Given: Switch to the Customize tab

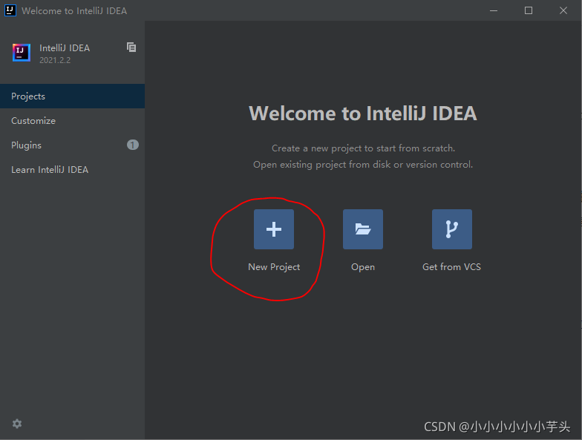Looking at the screenshot, I should (x=73, y=120).
